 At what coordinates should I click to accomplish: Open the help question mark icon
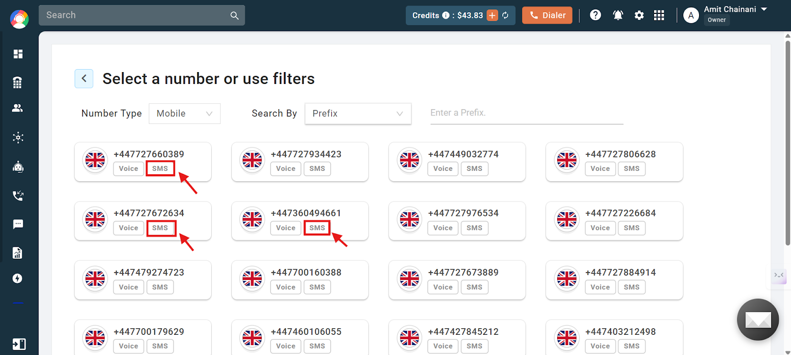click(x=596, y=15)
